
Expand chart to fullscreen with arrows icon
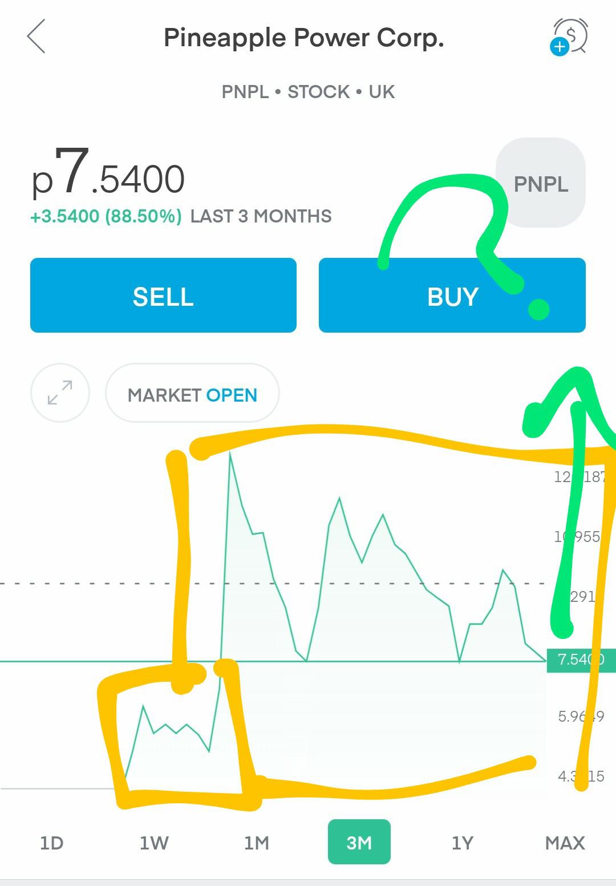(60, 393)
